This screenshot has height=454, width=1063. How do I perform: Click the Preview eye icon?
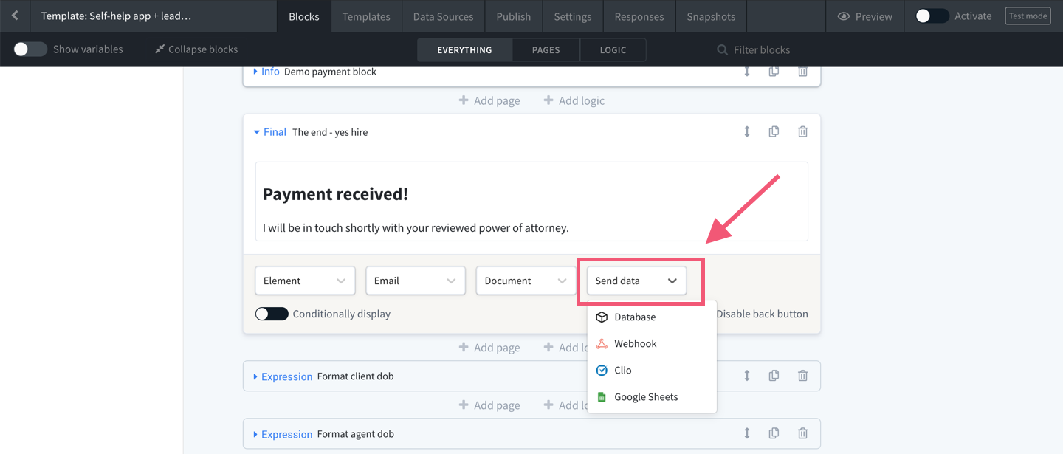pyautogui.click(x=843, y=16)
